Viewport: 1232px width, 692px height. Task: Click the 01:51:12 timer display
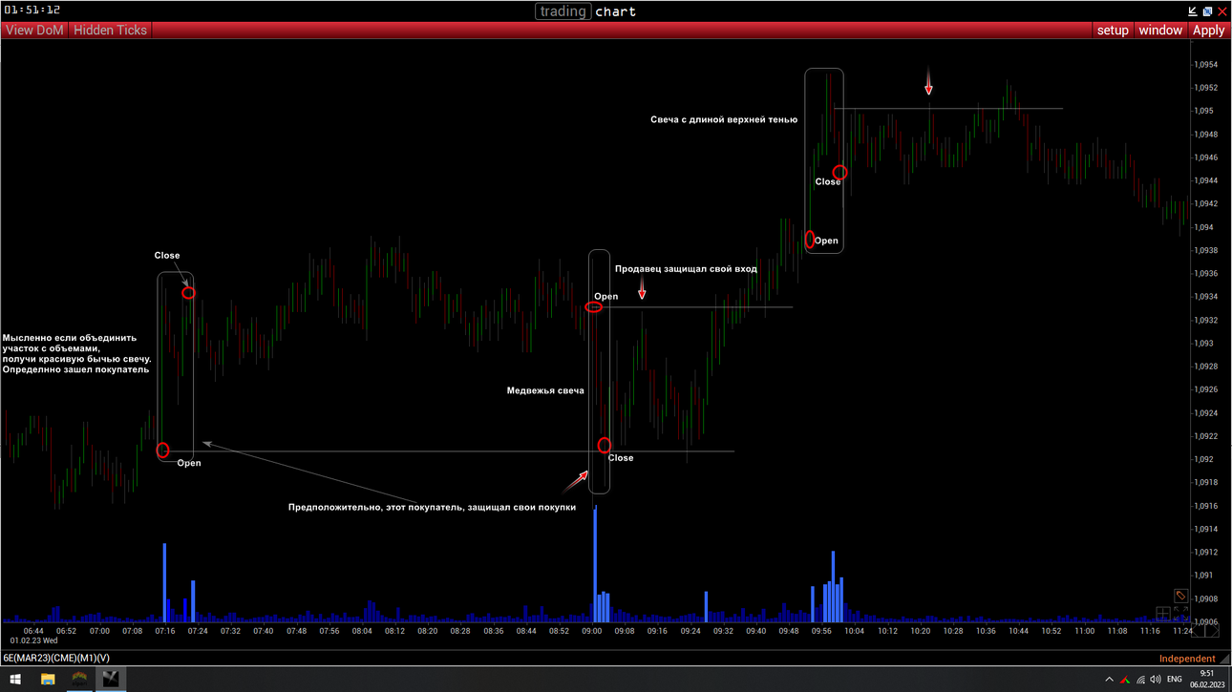[x=32, y=10]
